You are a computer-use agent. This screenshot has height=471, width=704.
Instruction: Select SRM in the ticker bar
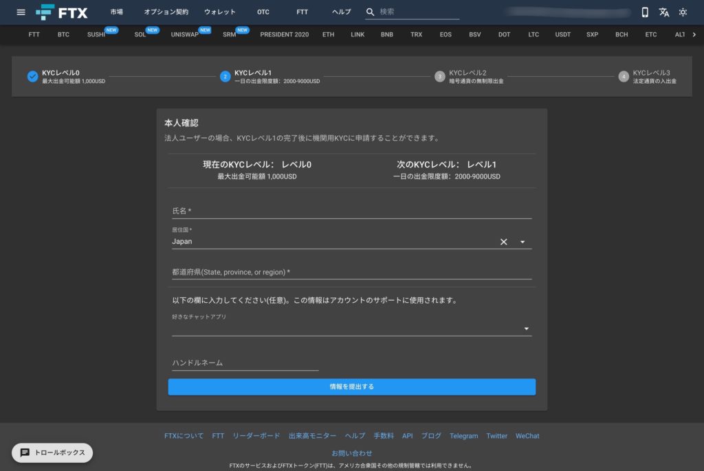click(x=230, y=34)
